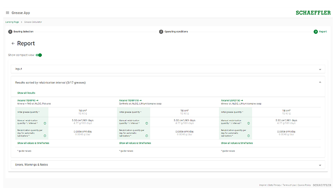Show all values & timeframes for Arcanol LOAD150

point(237,143)
